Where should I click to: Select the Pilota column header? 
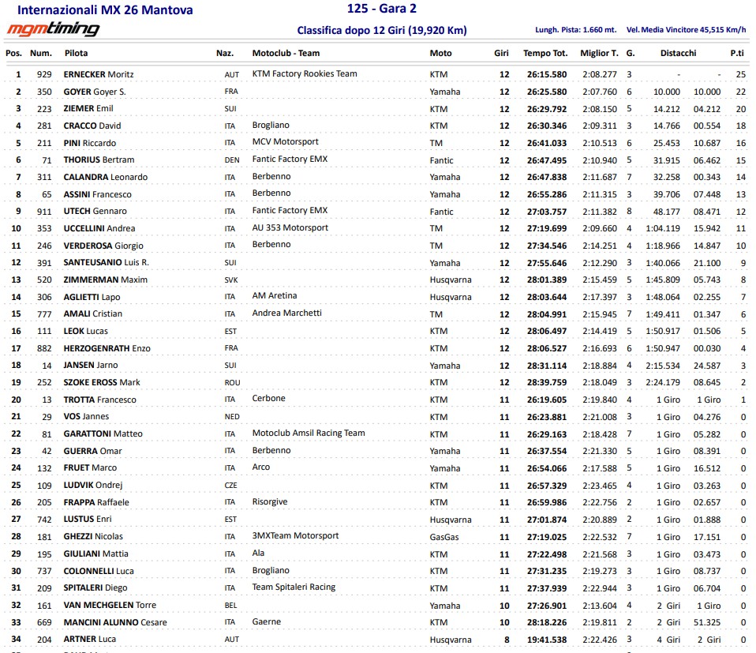pyautogui.click(x=76, y=53)
